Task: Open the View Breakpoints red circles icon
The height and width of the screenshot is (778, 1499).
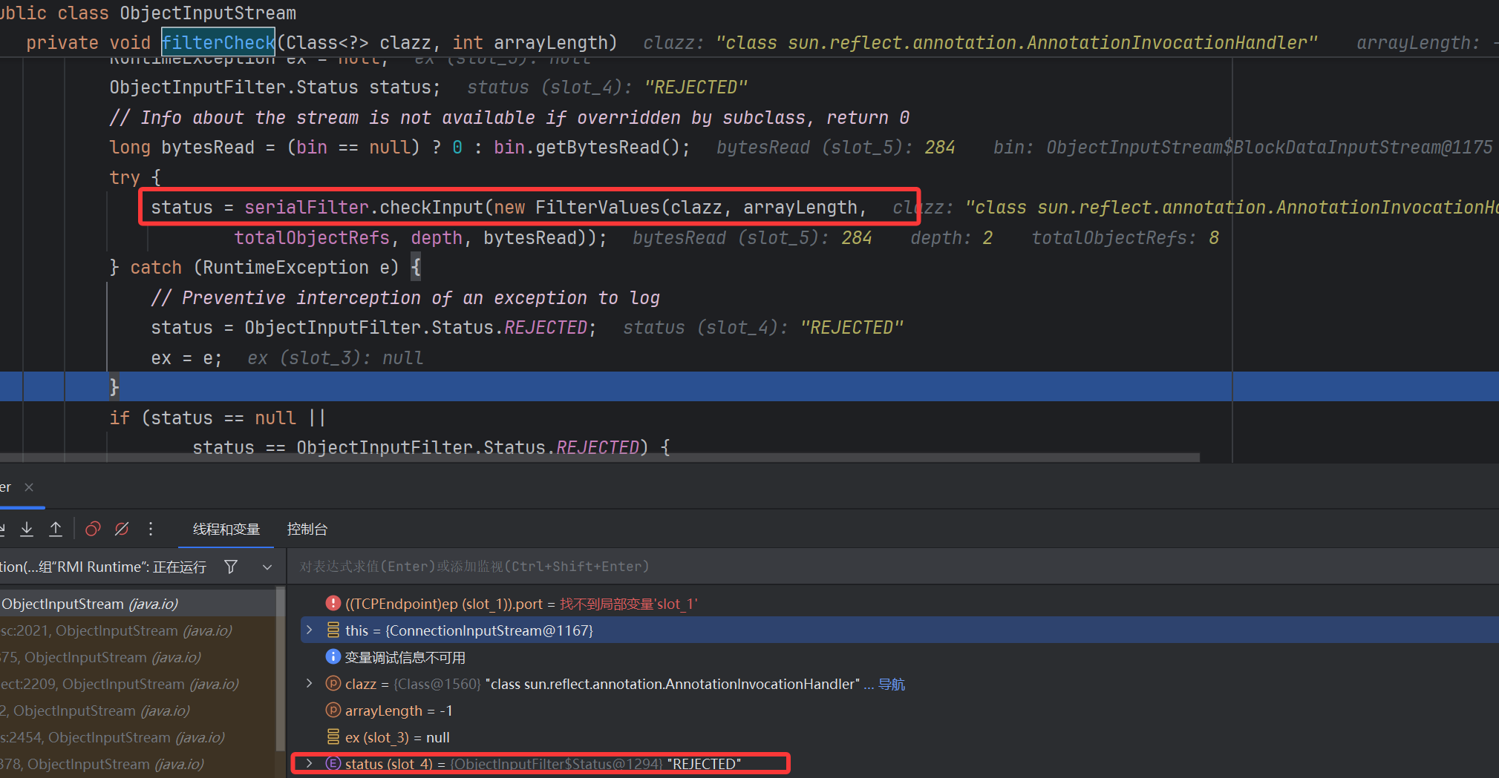Action: coord(93,529)
